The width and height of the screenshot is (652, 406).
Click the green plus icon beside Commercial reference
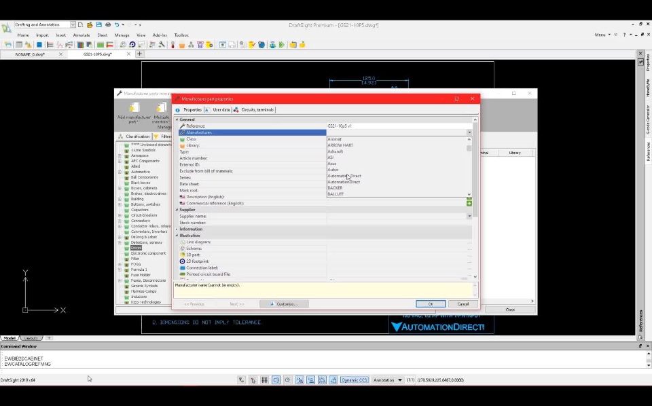[469, 203]
